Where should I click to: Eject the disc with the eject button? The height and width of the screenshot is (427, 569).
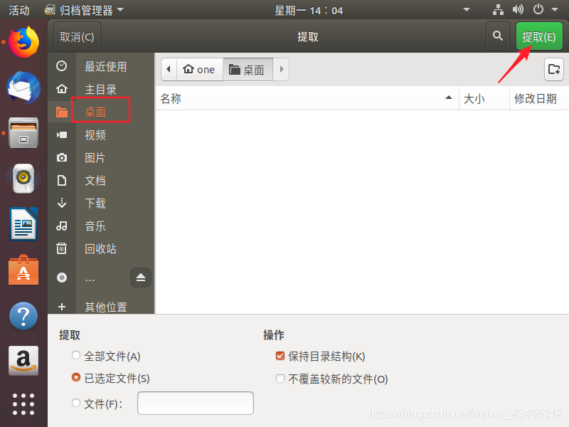[141, 278]
